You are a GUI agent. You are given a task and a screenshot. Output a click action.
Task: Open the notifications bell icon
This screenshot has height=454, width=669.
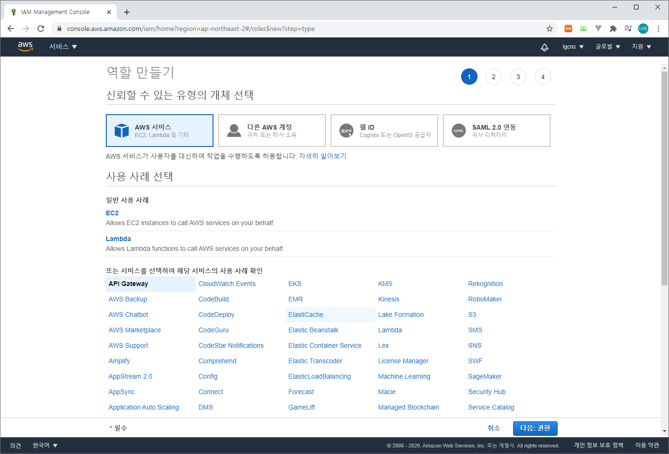(544, 47)
